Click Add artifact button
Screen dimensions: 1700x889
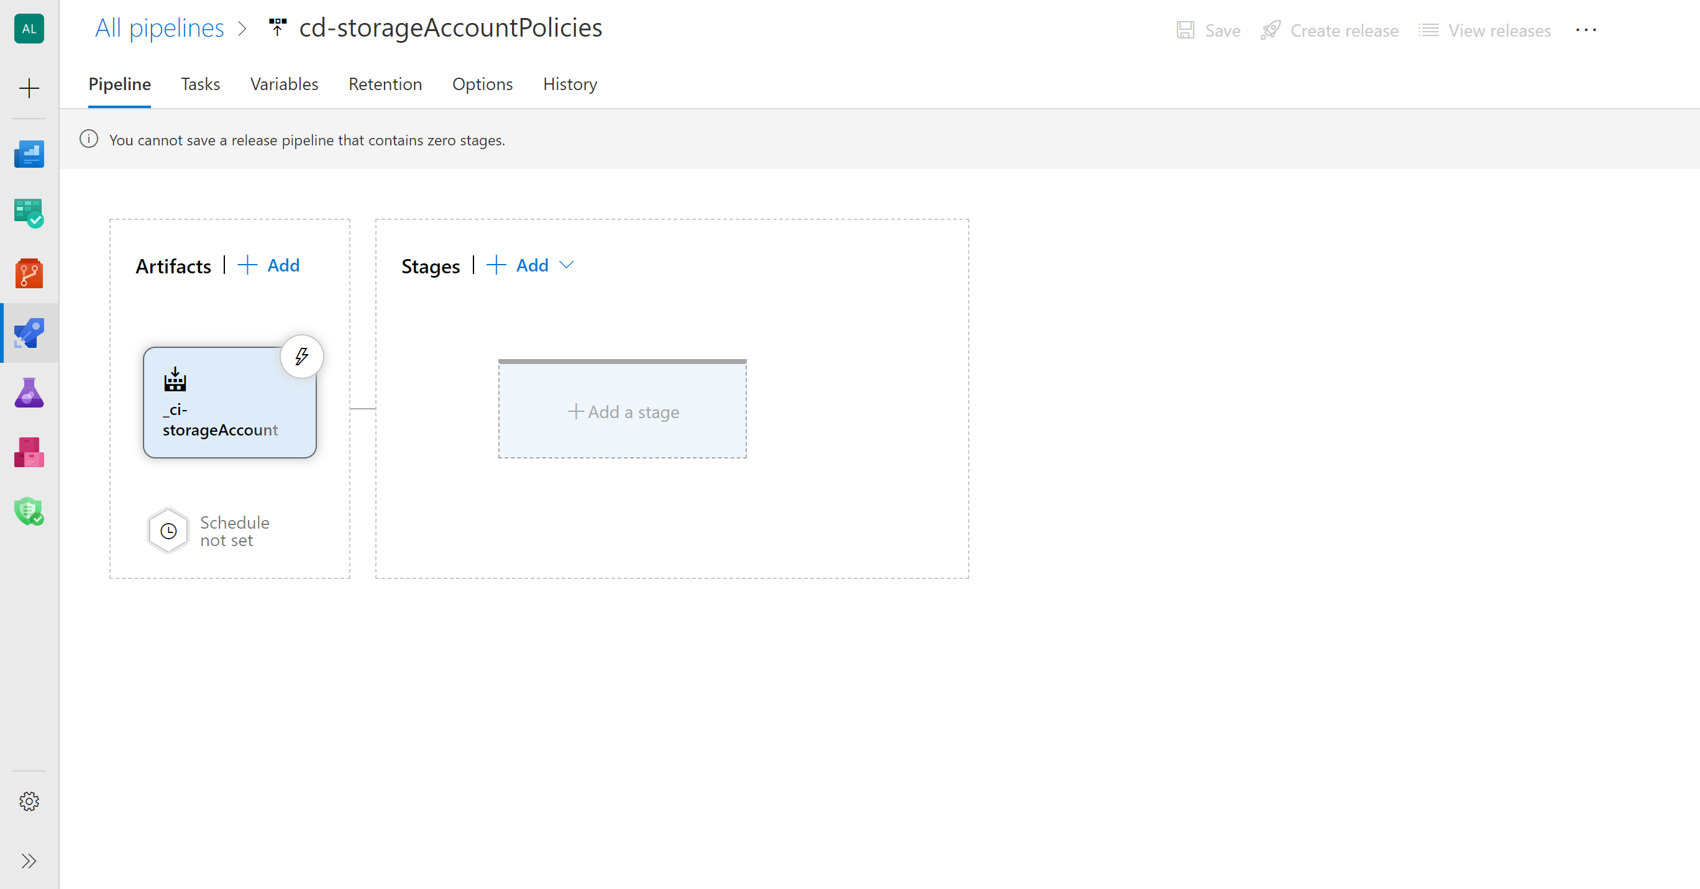tap(270, 265)
